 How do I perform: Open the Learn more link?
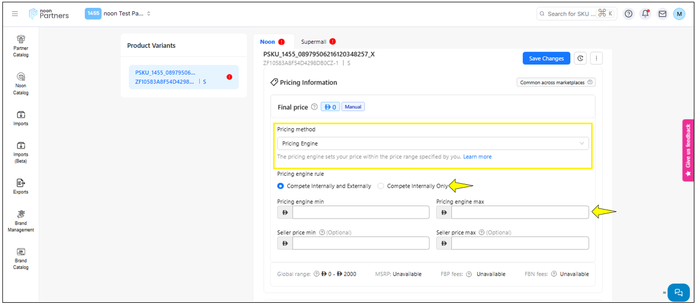point(477,157)
